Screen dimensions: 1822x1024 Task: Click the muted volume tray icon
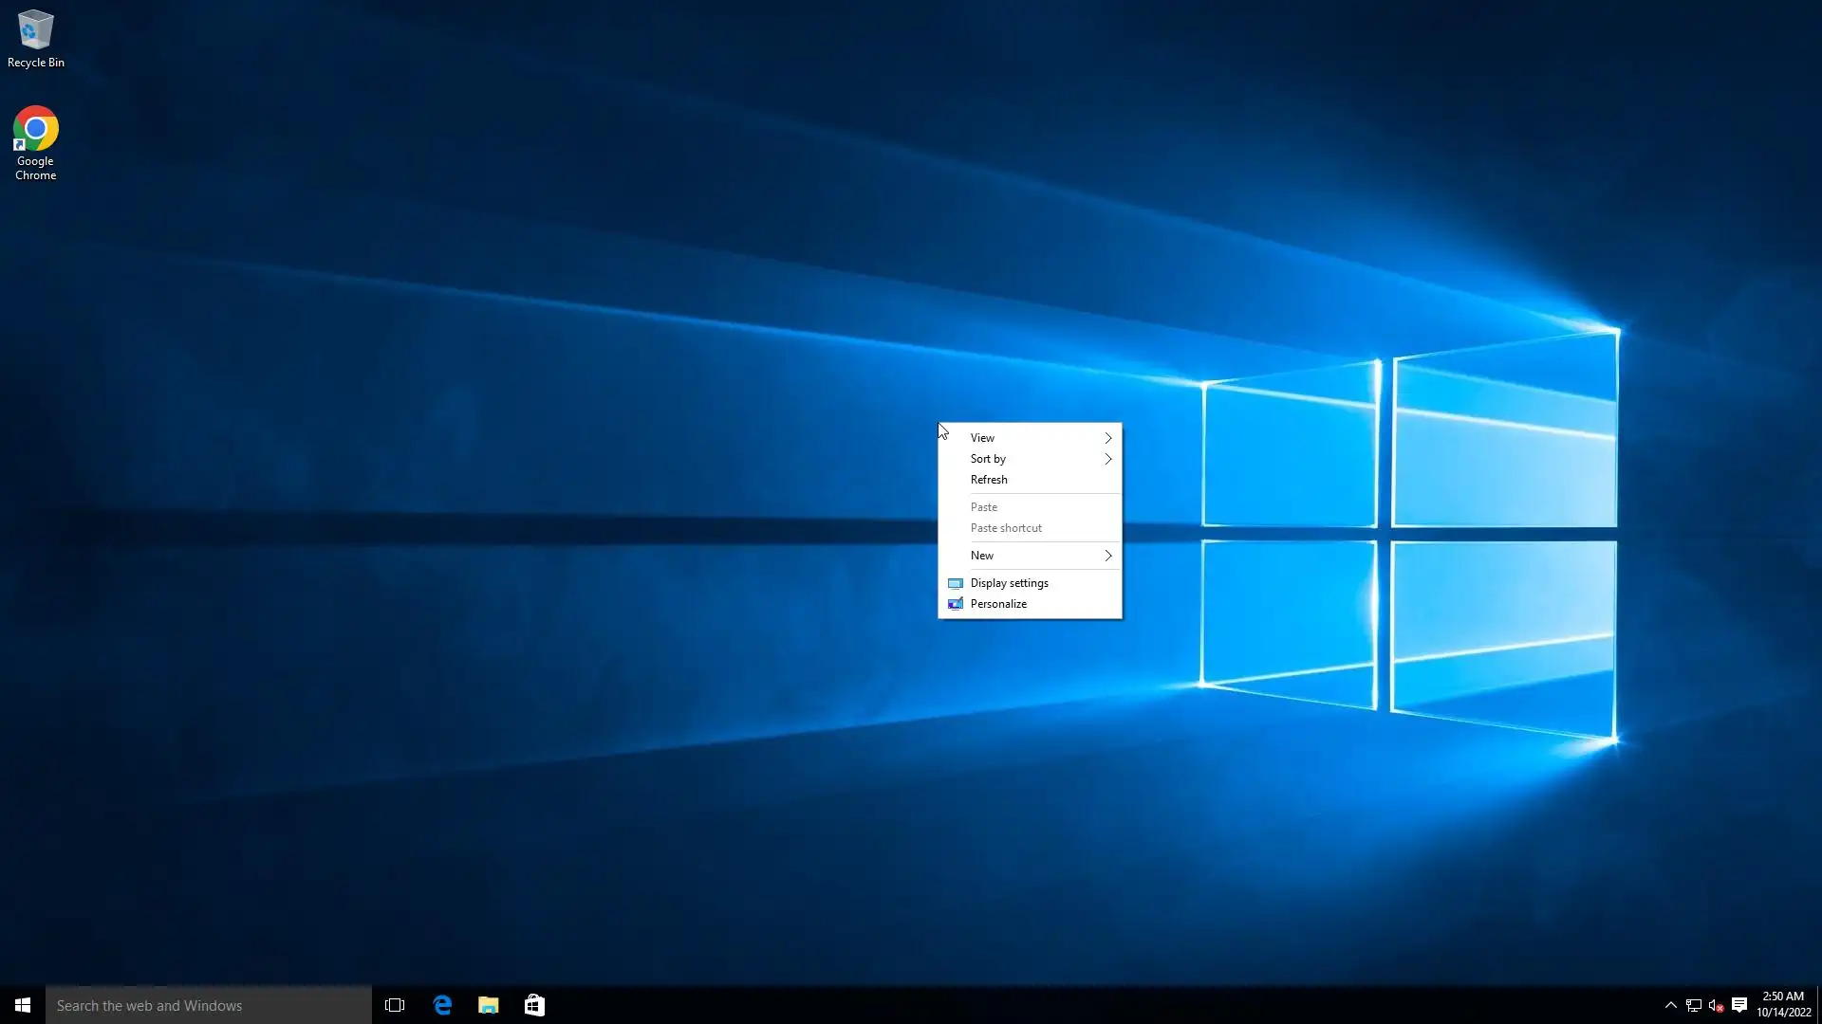pos(1716,1005)
